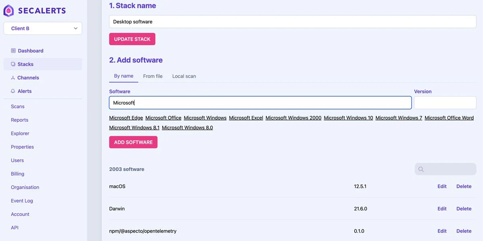This screenshot has width=483, height=241.
Task: Switch to the From file tab
Action: pos(153,76)
